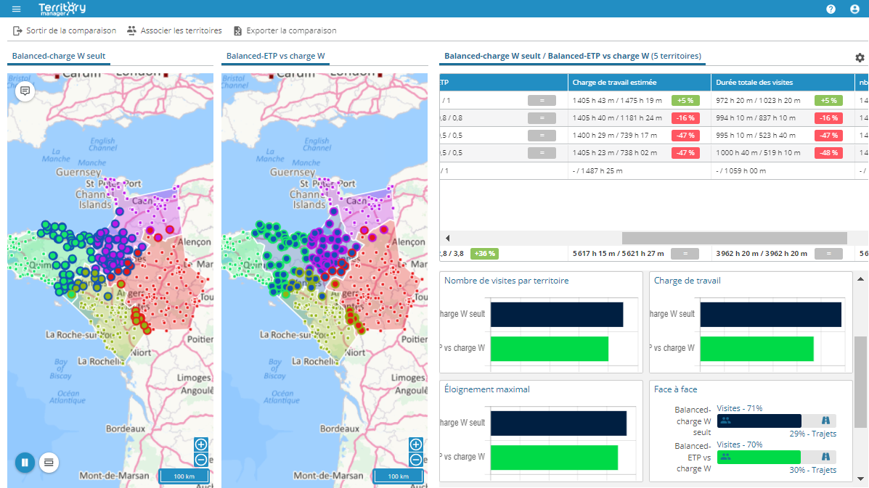This screenshot has height=488, width=869.
Task: Zoom in on the left map
Action: coord(201,444)
